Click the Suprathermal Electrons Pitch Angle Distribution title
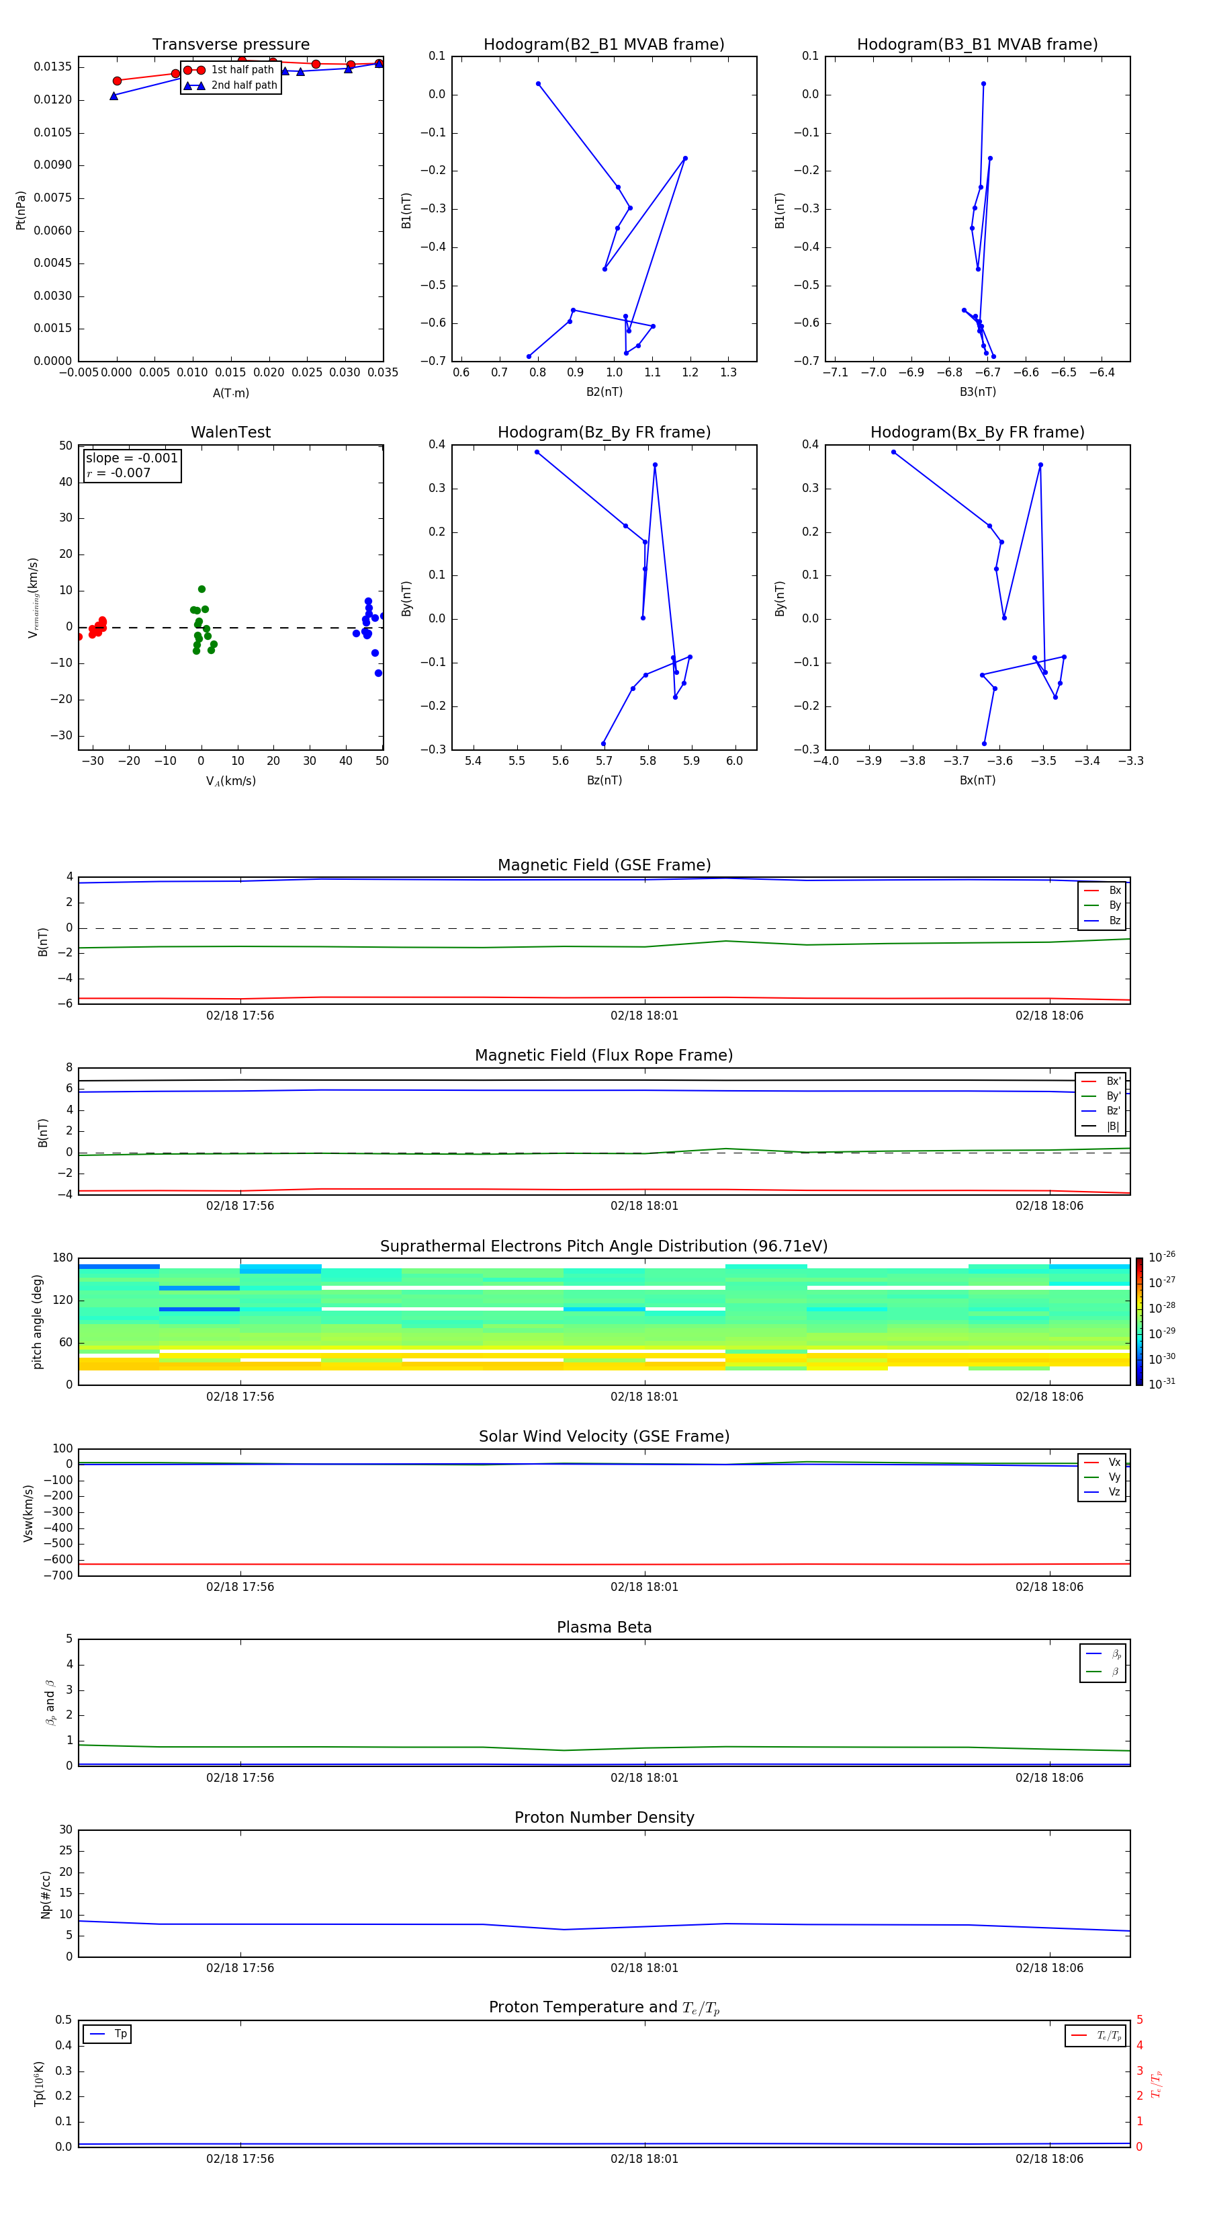This screenshot has width=1209, height=2218. (x=604, y=1247)
